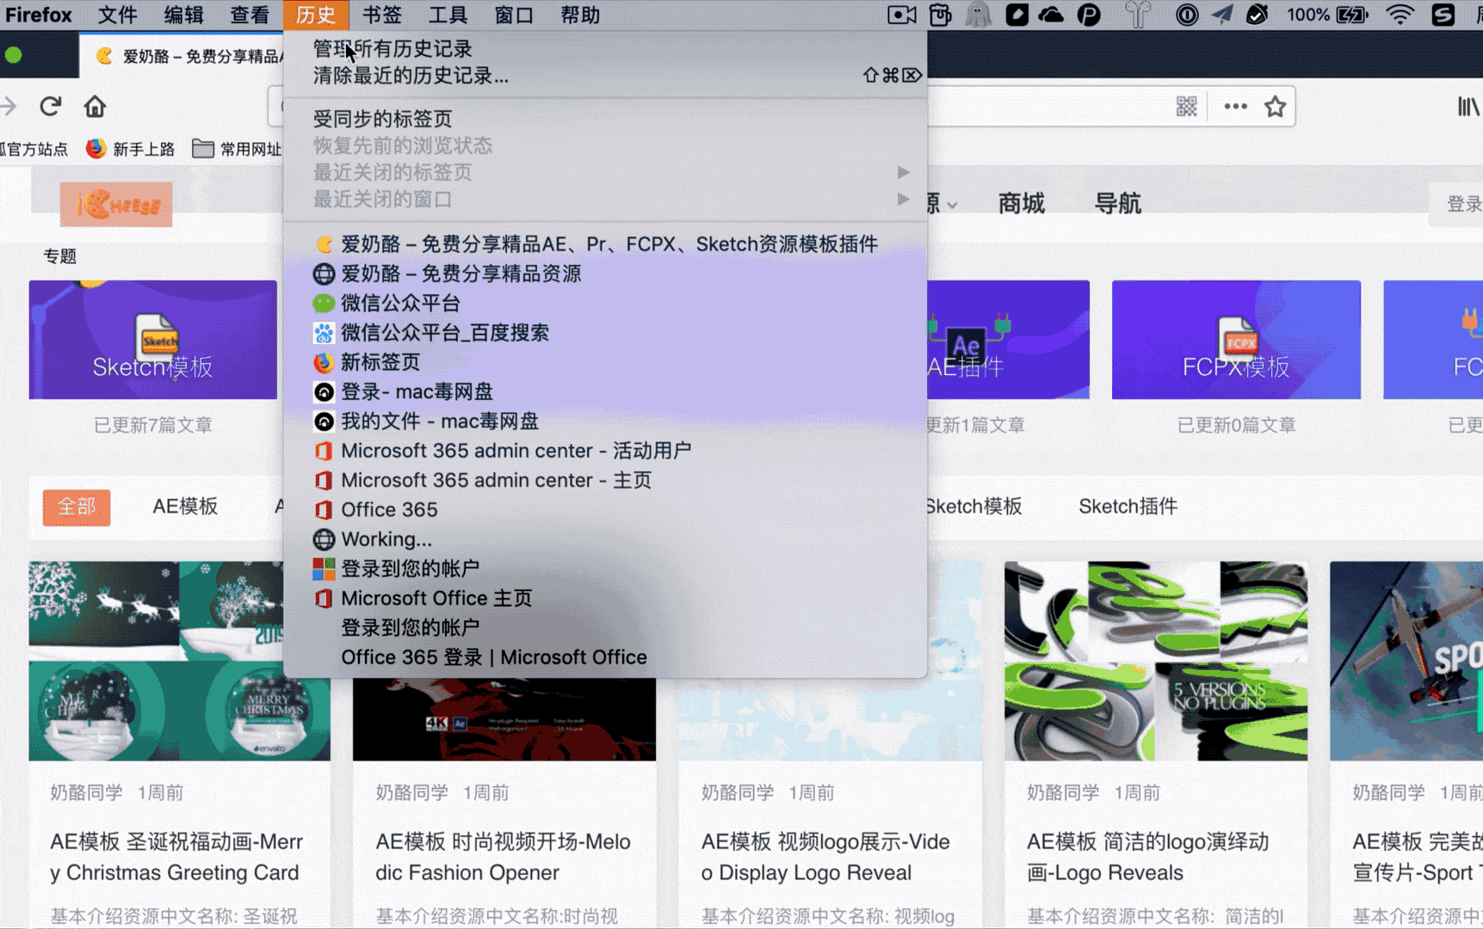Viewport: 1483px width, 929px height.
Task: Open the 1Password icon in menu bar
Action: [1187, 15]
